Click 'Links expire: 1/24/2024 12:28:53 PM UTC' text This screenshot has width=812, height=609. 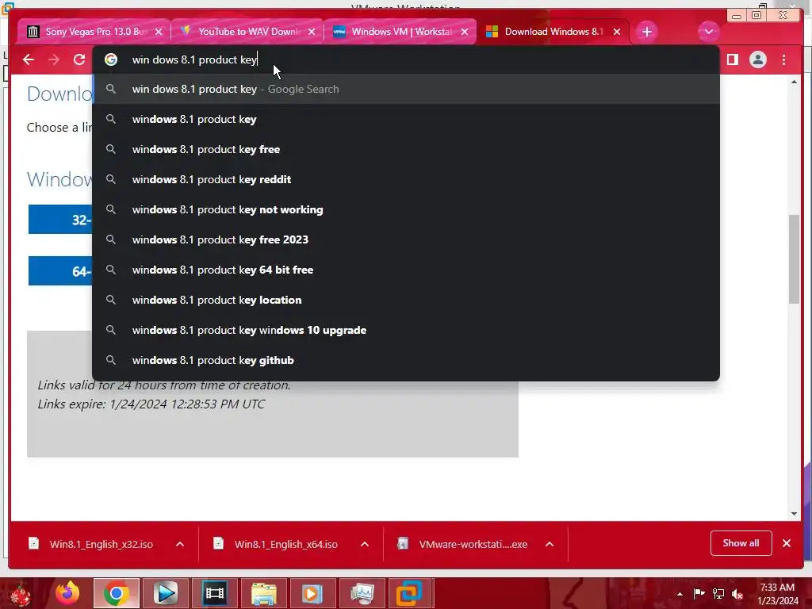coord(151,404)
